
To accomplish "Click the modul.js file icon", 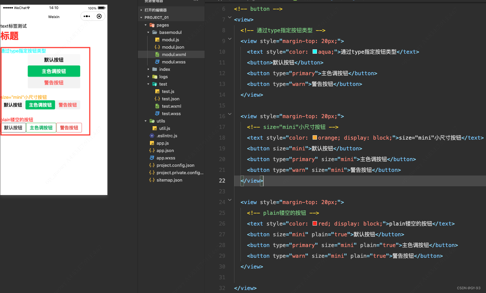I will point(157,40).
